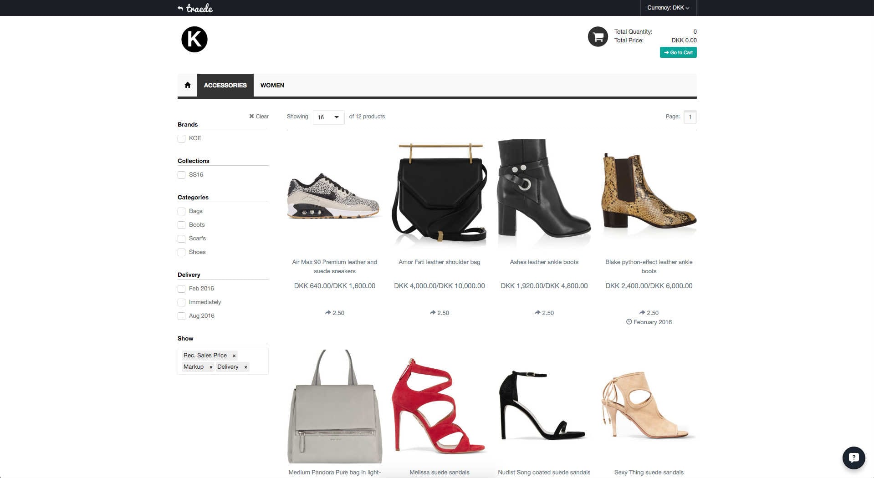Expand the products-per-page dropdown showing 16
874x478 pixels.
328,117
